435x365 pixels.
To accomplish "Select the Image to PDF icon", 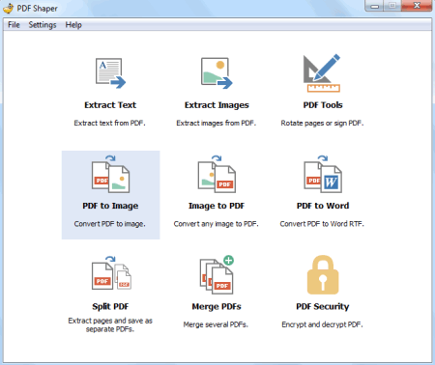I will (x=217, y=174).
